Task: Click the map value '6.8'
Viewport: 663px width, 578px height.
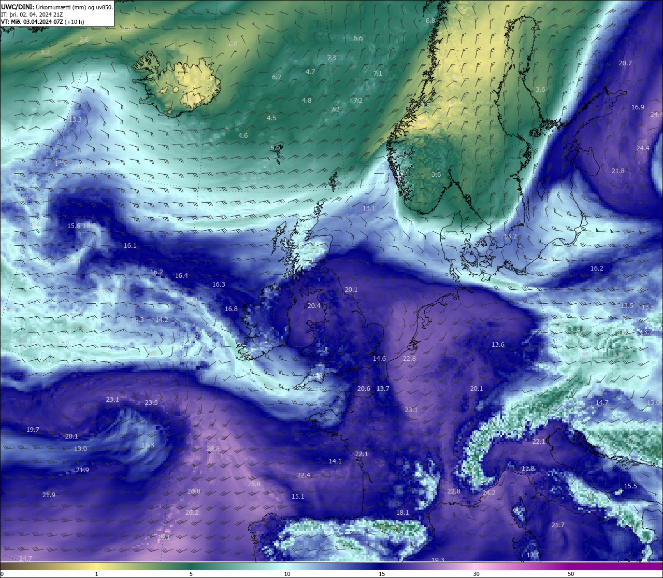Action: click(x=430, y=21)
